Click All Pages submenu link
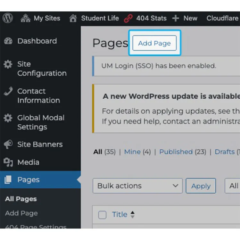 pos(21,199)
